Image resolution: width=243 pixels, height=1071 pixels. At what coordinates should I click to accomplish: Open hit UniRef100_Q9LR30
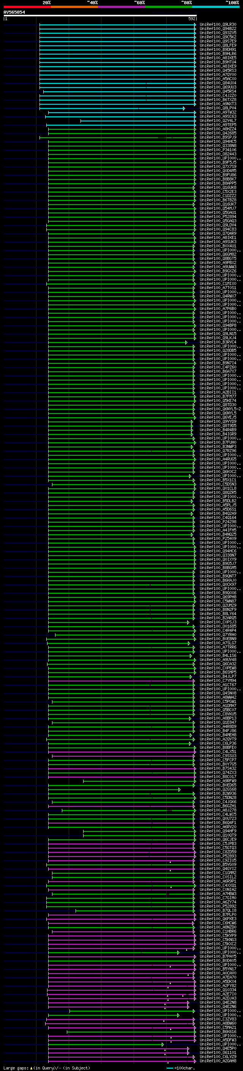[218, 25]
